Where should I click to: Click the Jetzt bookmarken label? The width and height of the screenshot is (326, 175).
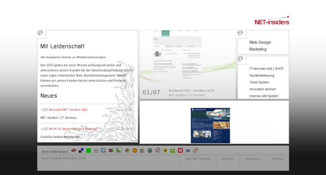pyautogui.click(x=55, y=151)
